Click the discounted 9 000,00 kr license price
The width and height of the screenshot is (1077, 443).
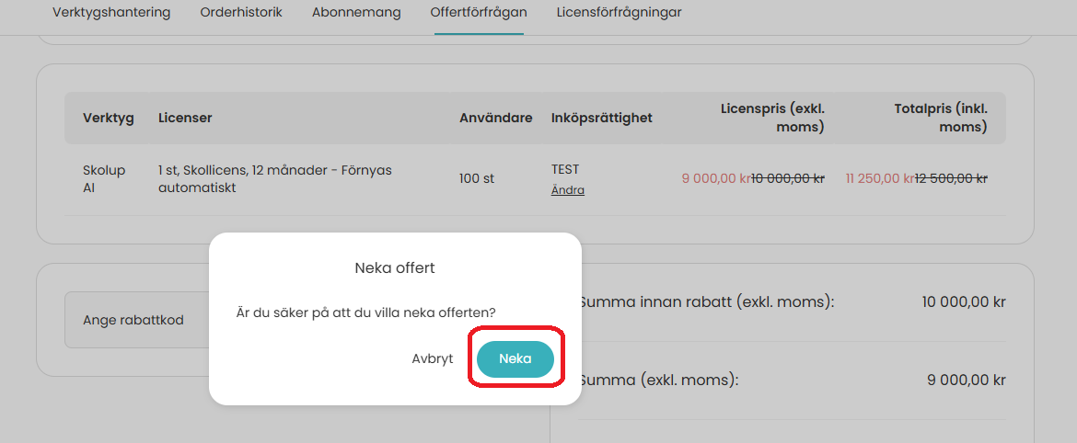[716, 178]
